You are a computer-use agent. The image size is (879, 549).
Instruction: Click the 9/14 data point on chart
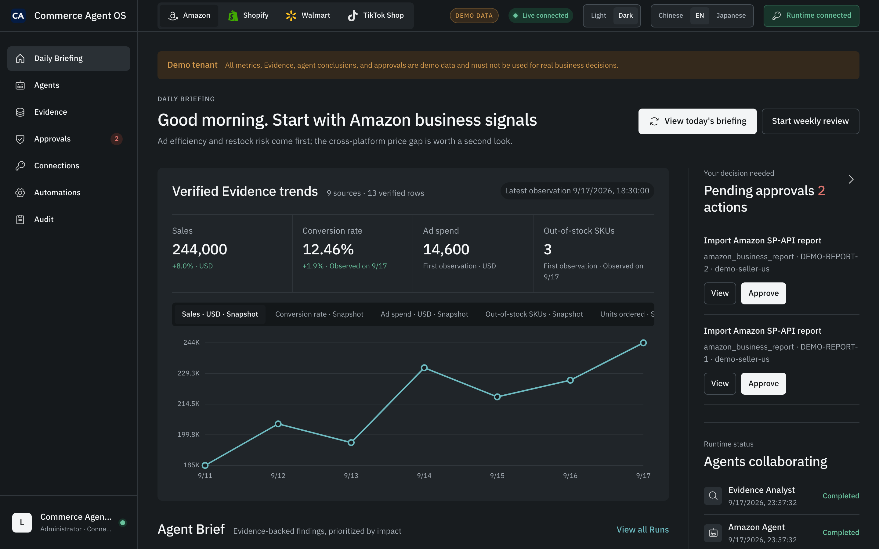click(424, 368)
